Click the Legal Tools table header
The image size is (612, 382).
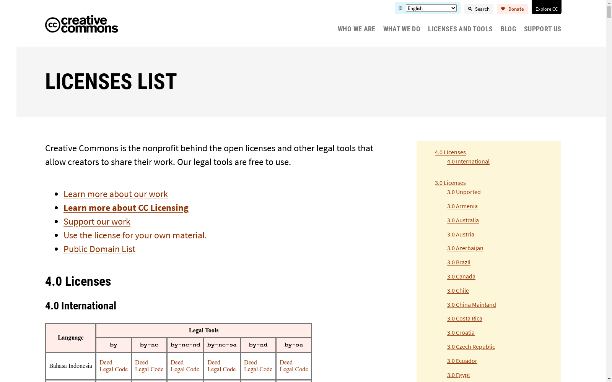[x=203, y=330]
